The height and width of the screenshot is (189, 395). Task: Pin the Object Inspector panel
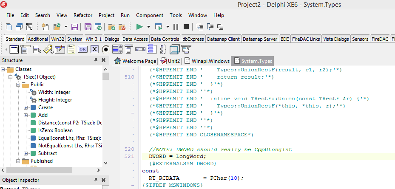(x=96, y=180)
